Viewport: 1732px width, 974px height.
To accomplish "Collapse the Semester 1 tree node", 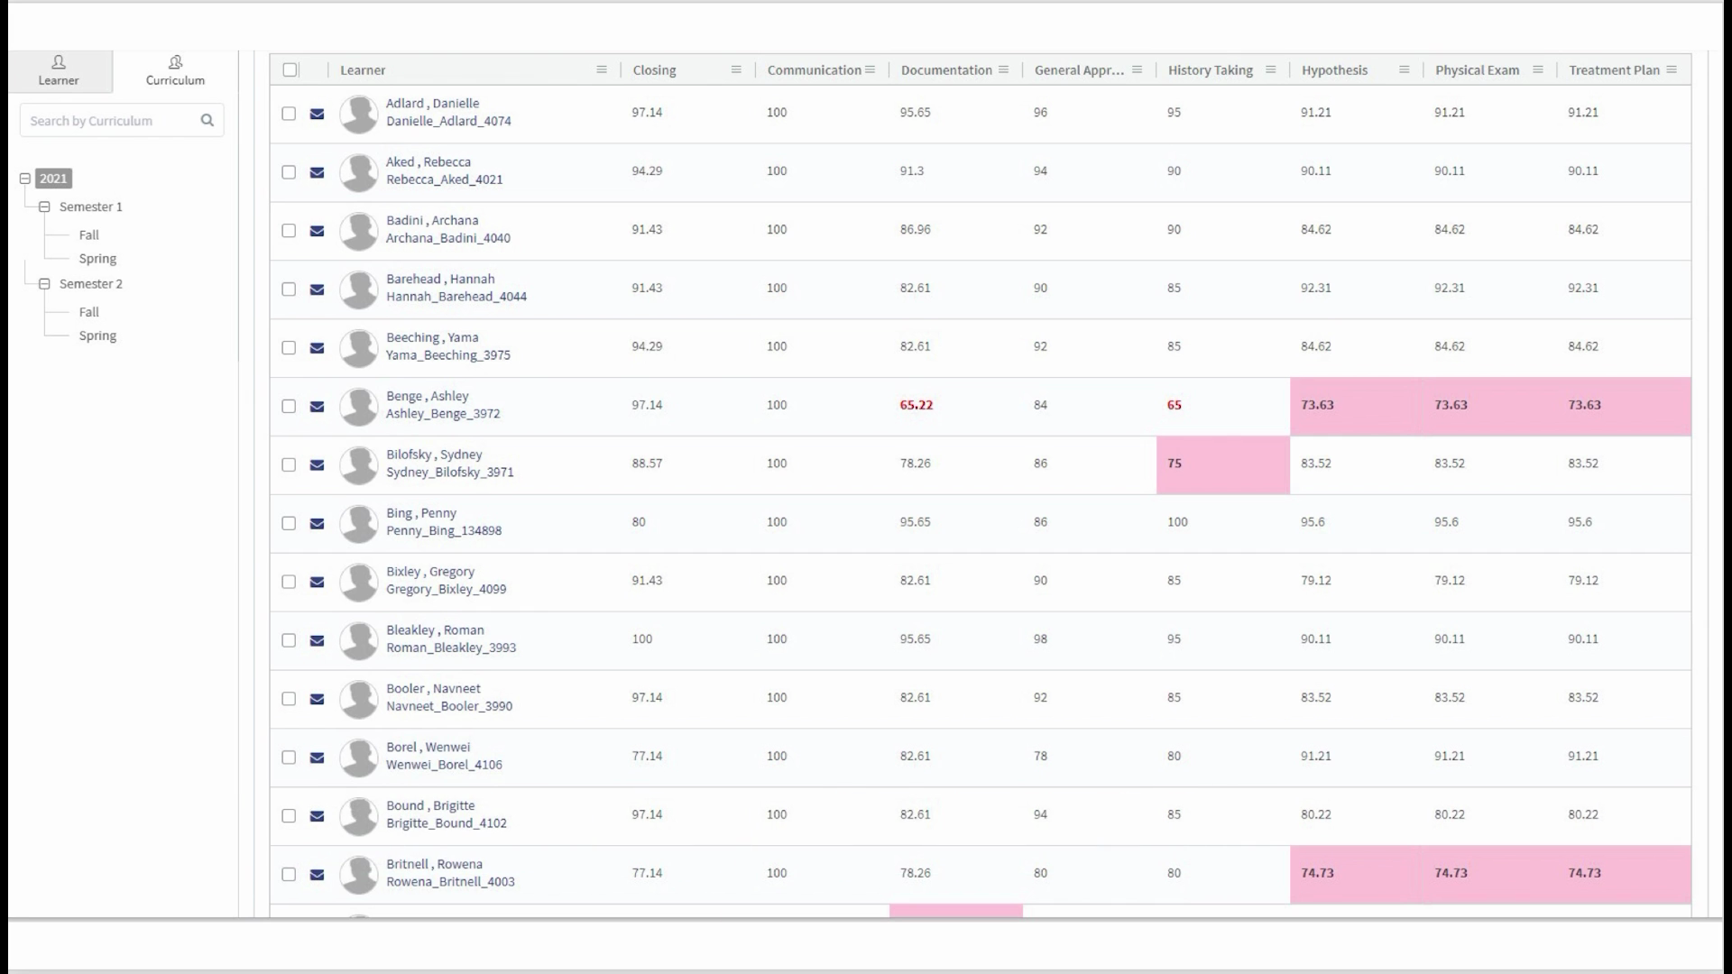I will 44,207.
